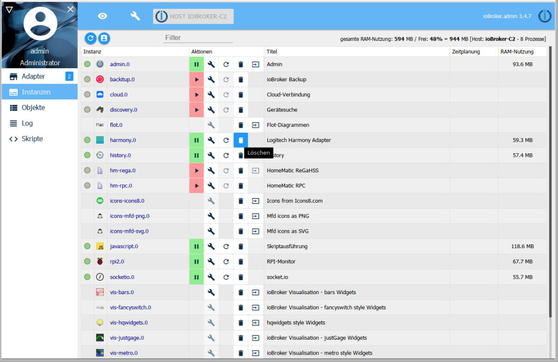The height and width of the screenshot is (362, 558).
Task: Click the eye view icon in header
Action: tap(102, 16)
